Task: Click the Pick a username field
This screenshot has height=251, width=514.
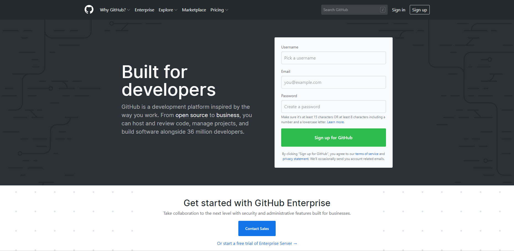Action: [333, 58]
